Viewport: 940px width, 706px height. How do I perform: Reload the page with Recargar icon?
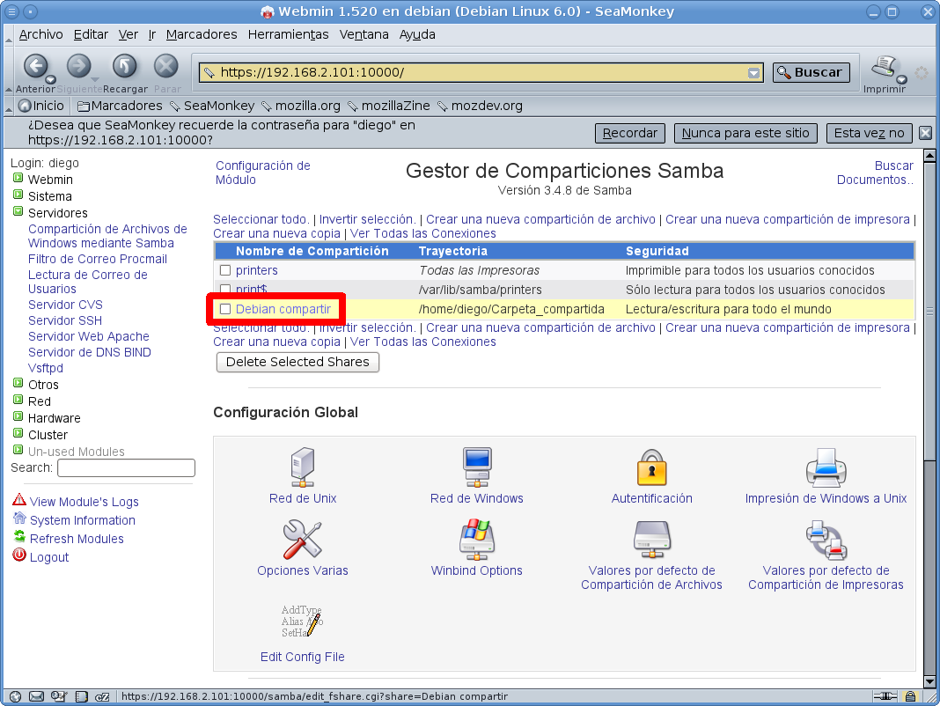[125, 67]
